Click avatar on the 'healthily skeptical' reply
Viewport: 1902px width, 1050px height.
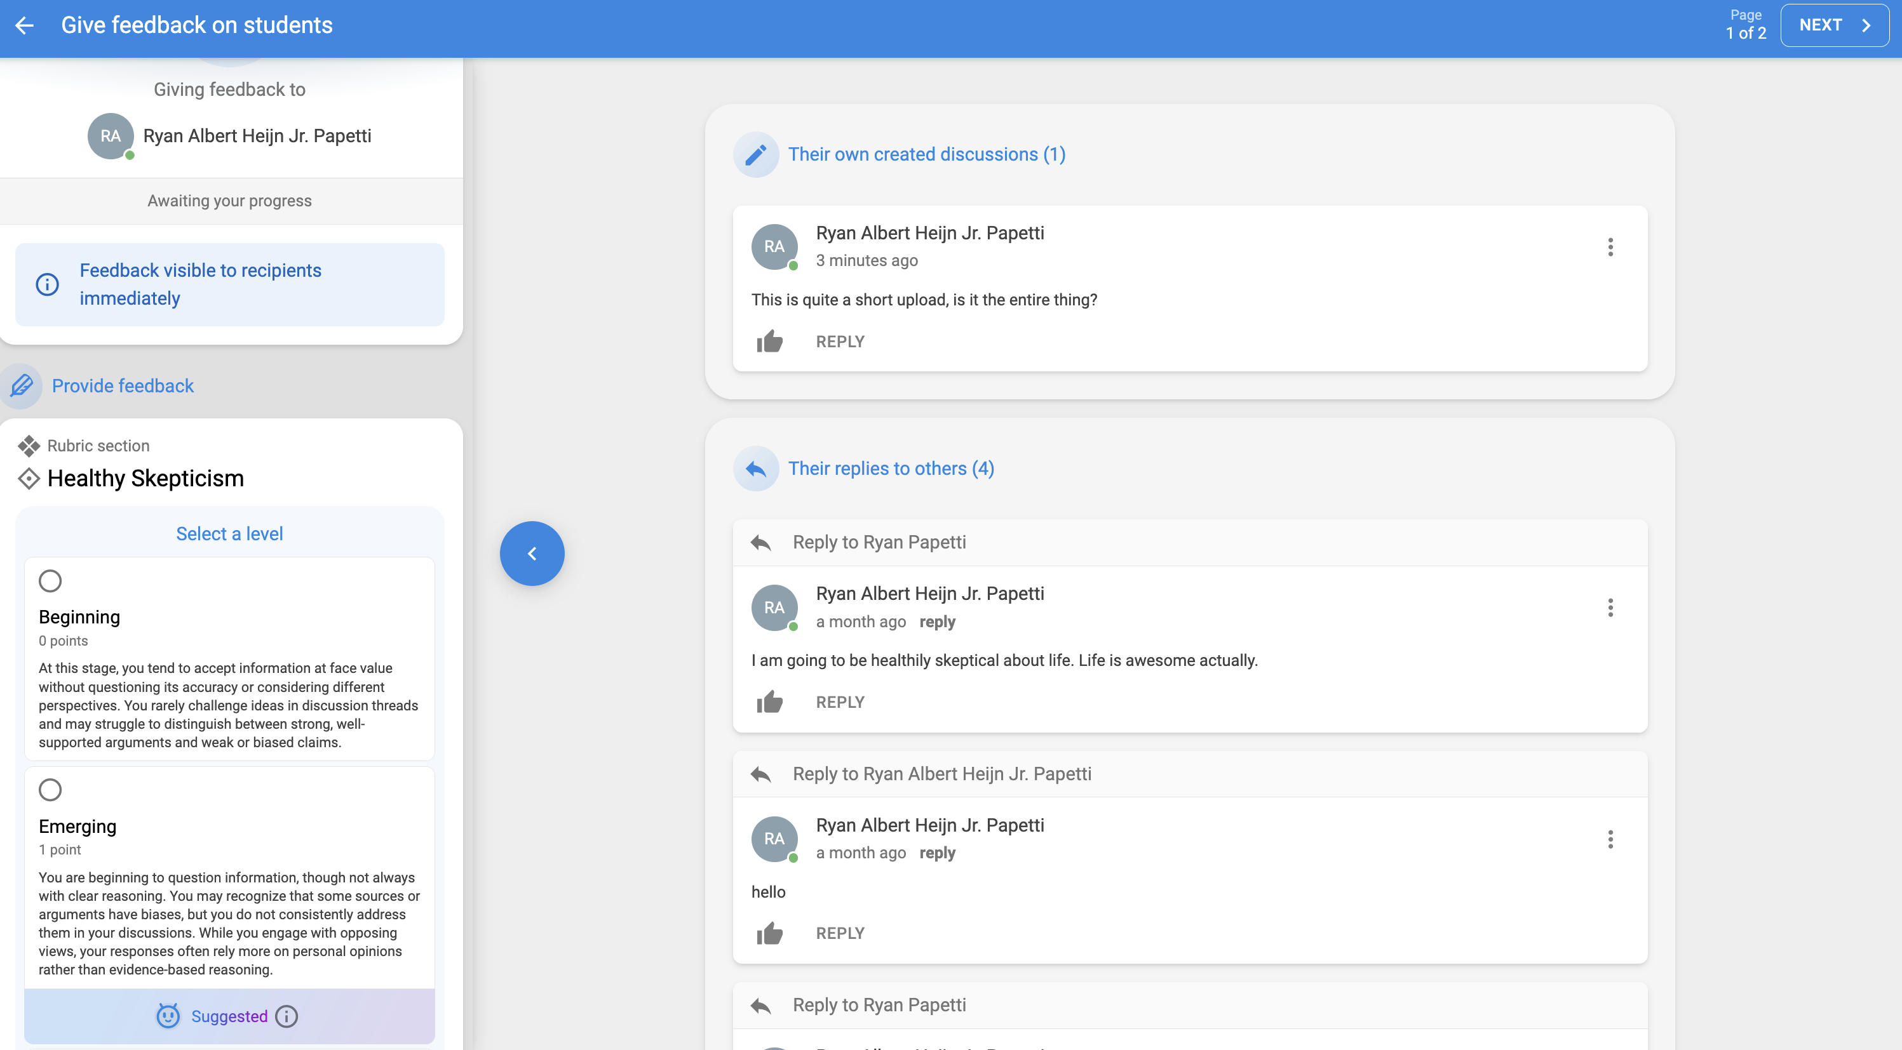click(x=774, y=608)
